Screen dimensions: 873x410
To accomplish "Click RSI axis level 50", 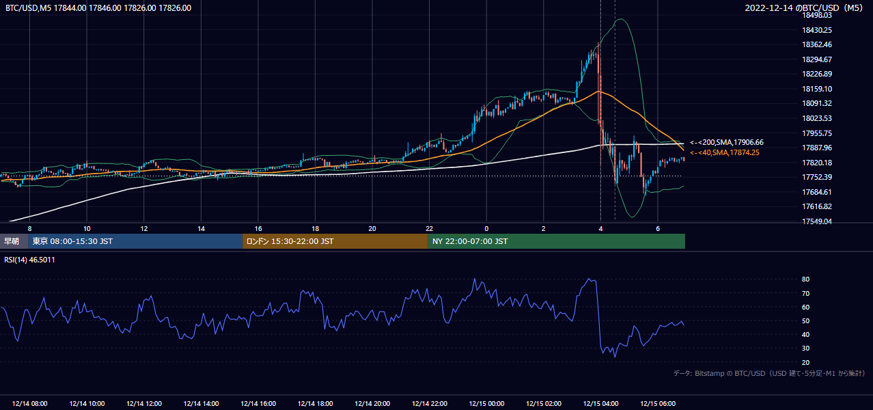I will (806, 320).
